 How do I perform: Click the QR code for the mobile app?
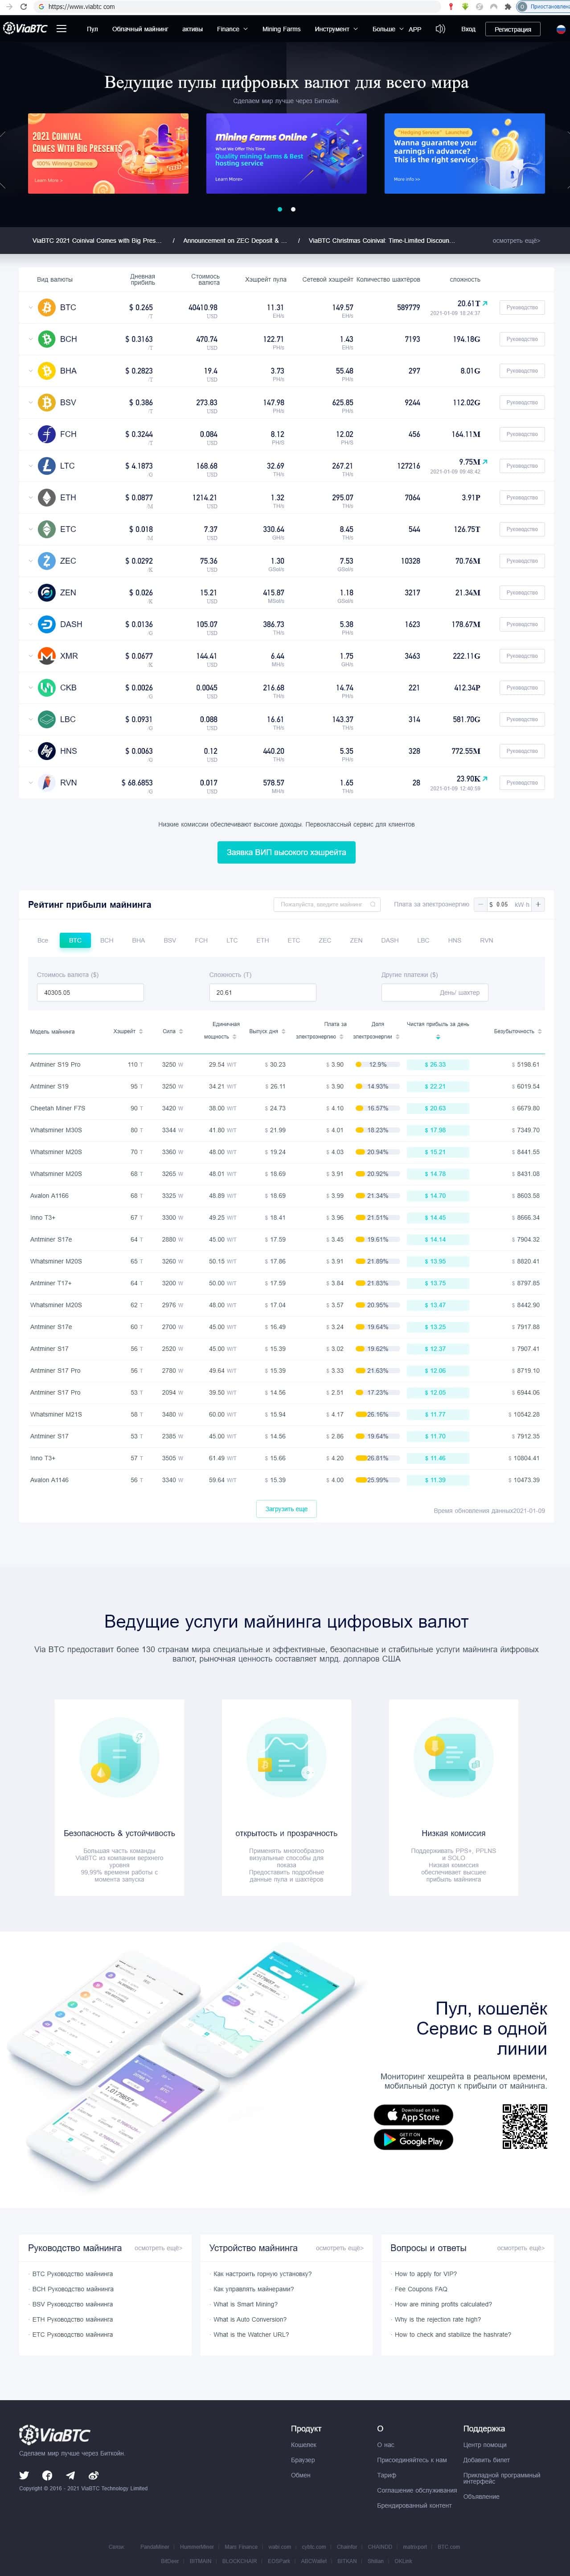click(524, 2128)
